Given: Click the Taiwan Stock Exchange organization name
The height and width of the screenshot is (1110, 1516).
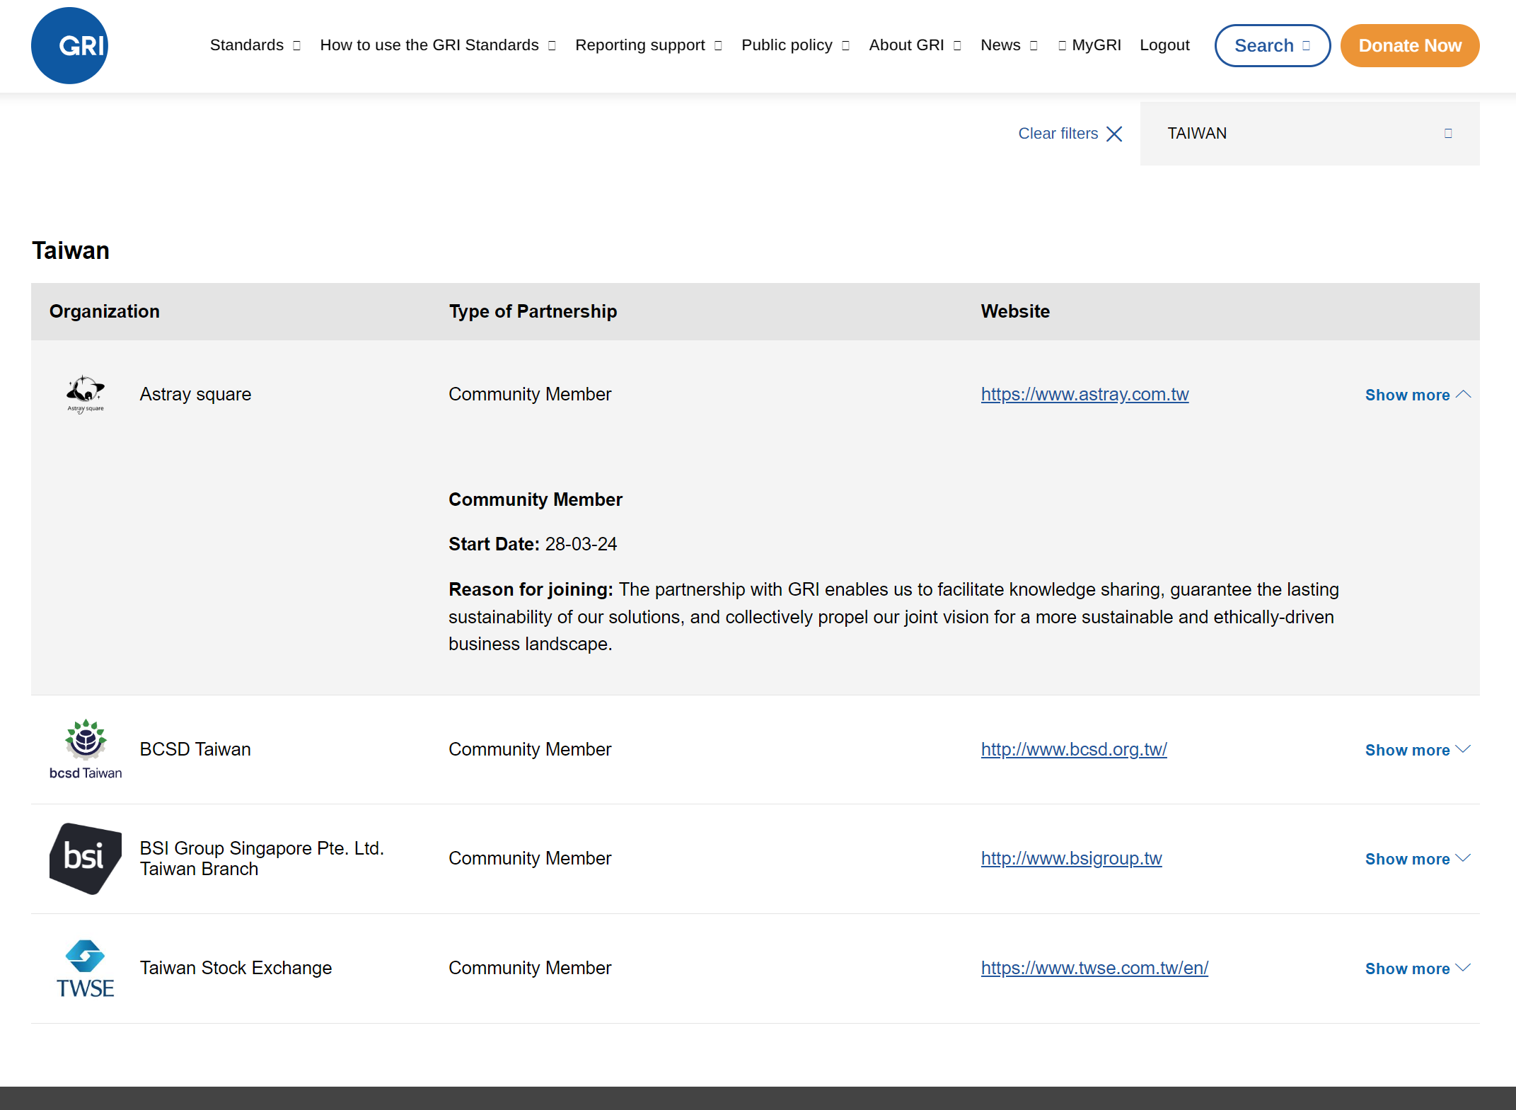Looking at the screenshot, I should click(x=236, y=968).
